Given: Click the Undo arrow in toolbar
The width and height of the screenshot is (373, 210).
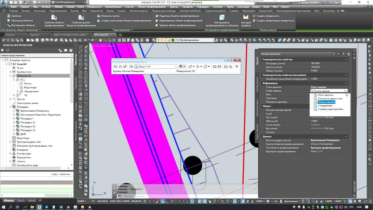Looking at the screenshot, I should click(86, 40).
